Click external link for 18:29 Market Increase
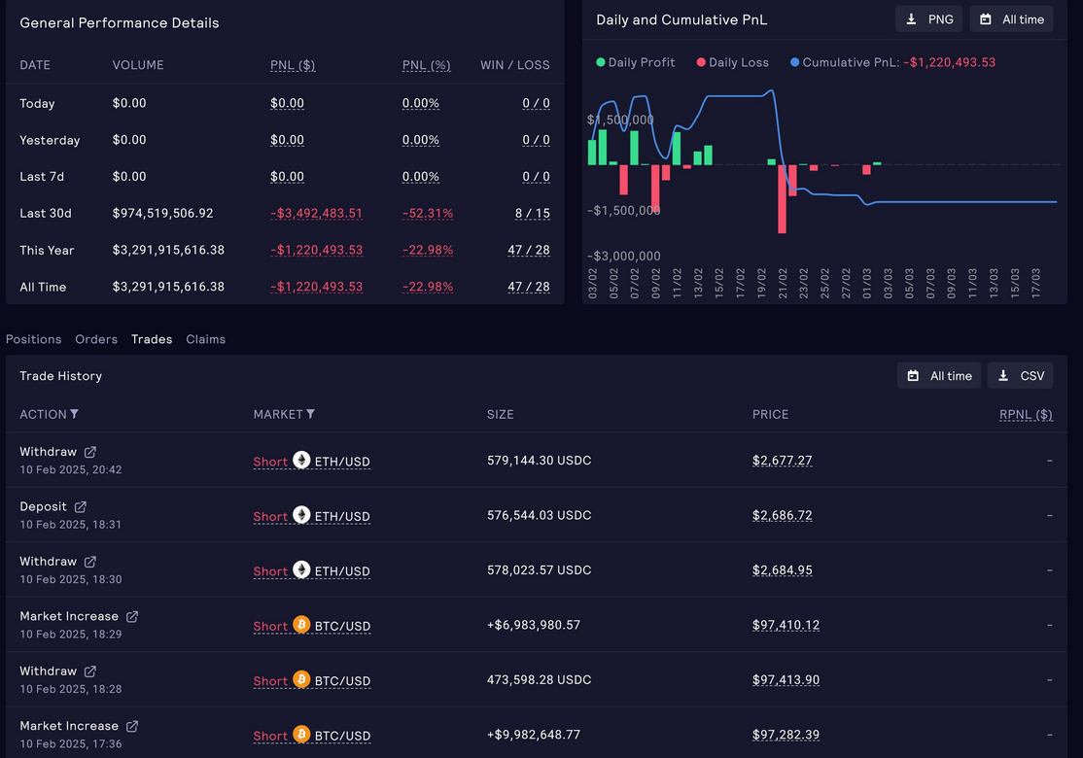This screenshot has height=758, width=1083. pos(132,616)
